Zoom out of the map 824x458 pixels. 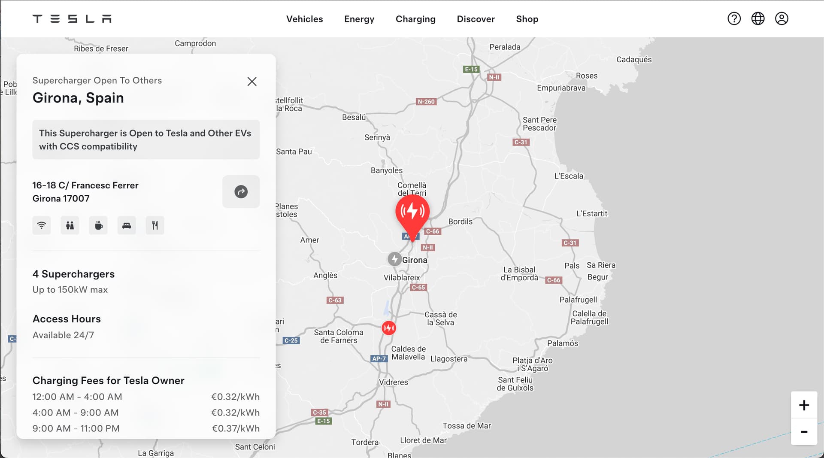(804, 432)
